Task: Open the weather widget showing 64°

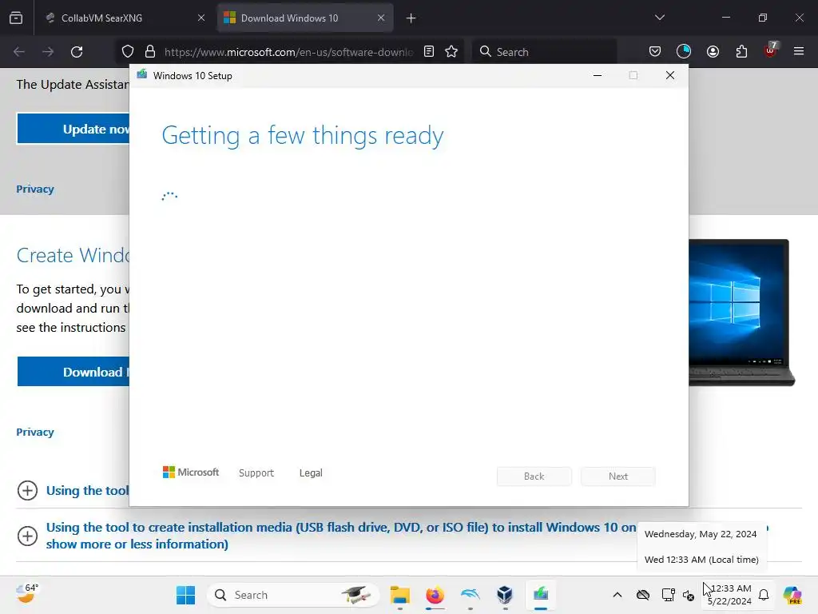Action: (x=26, y=594)
